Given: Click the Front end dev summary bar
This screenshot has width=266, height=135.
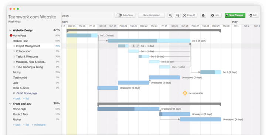Looking at the screenshot, I should coord(159,104).
